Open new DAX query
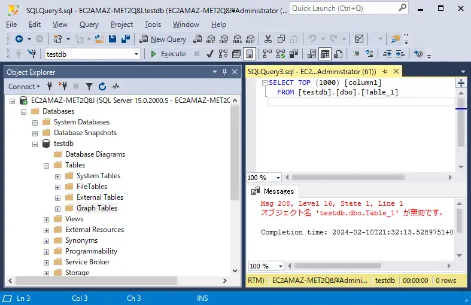Viewport: 471px width, 305px height. [x=250, y=39]
